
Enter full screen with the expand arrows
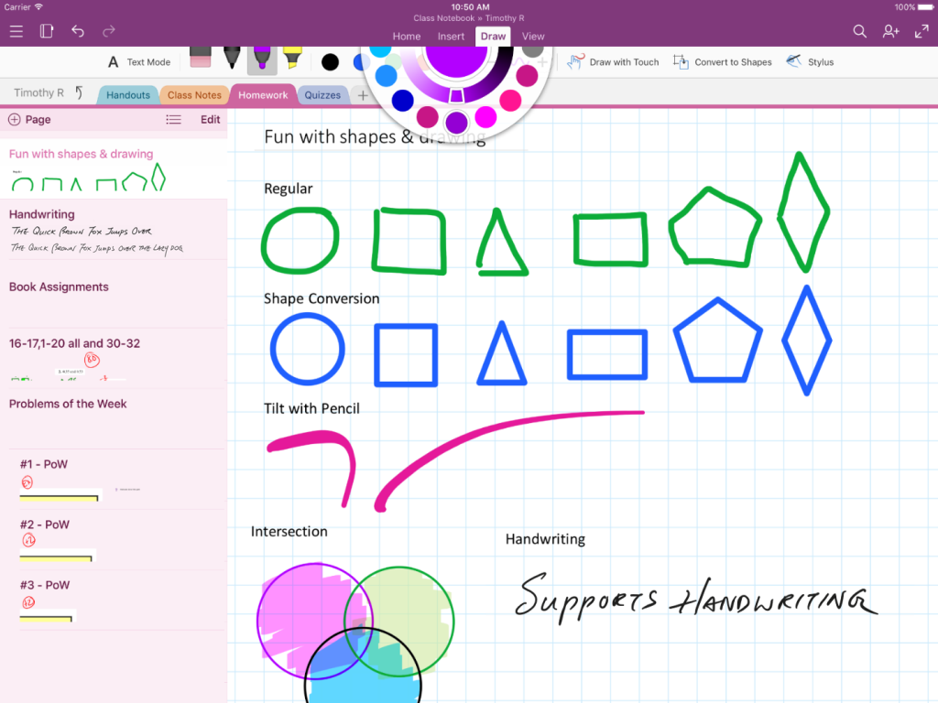[x=922, y=31]
